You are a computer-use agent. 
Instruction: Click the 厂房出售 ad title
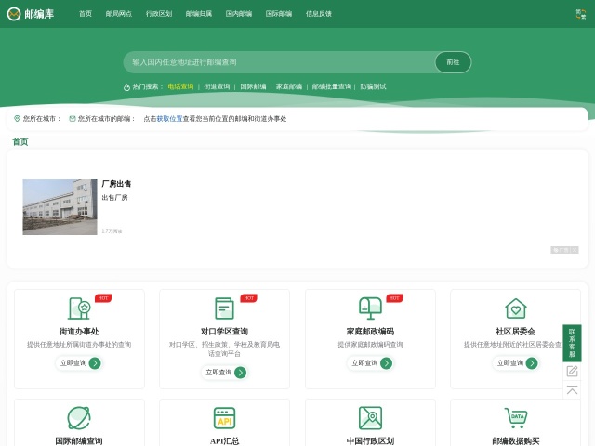coord(116,184)
